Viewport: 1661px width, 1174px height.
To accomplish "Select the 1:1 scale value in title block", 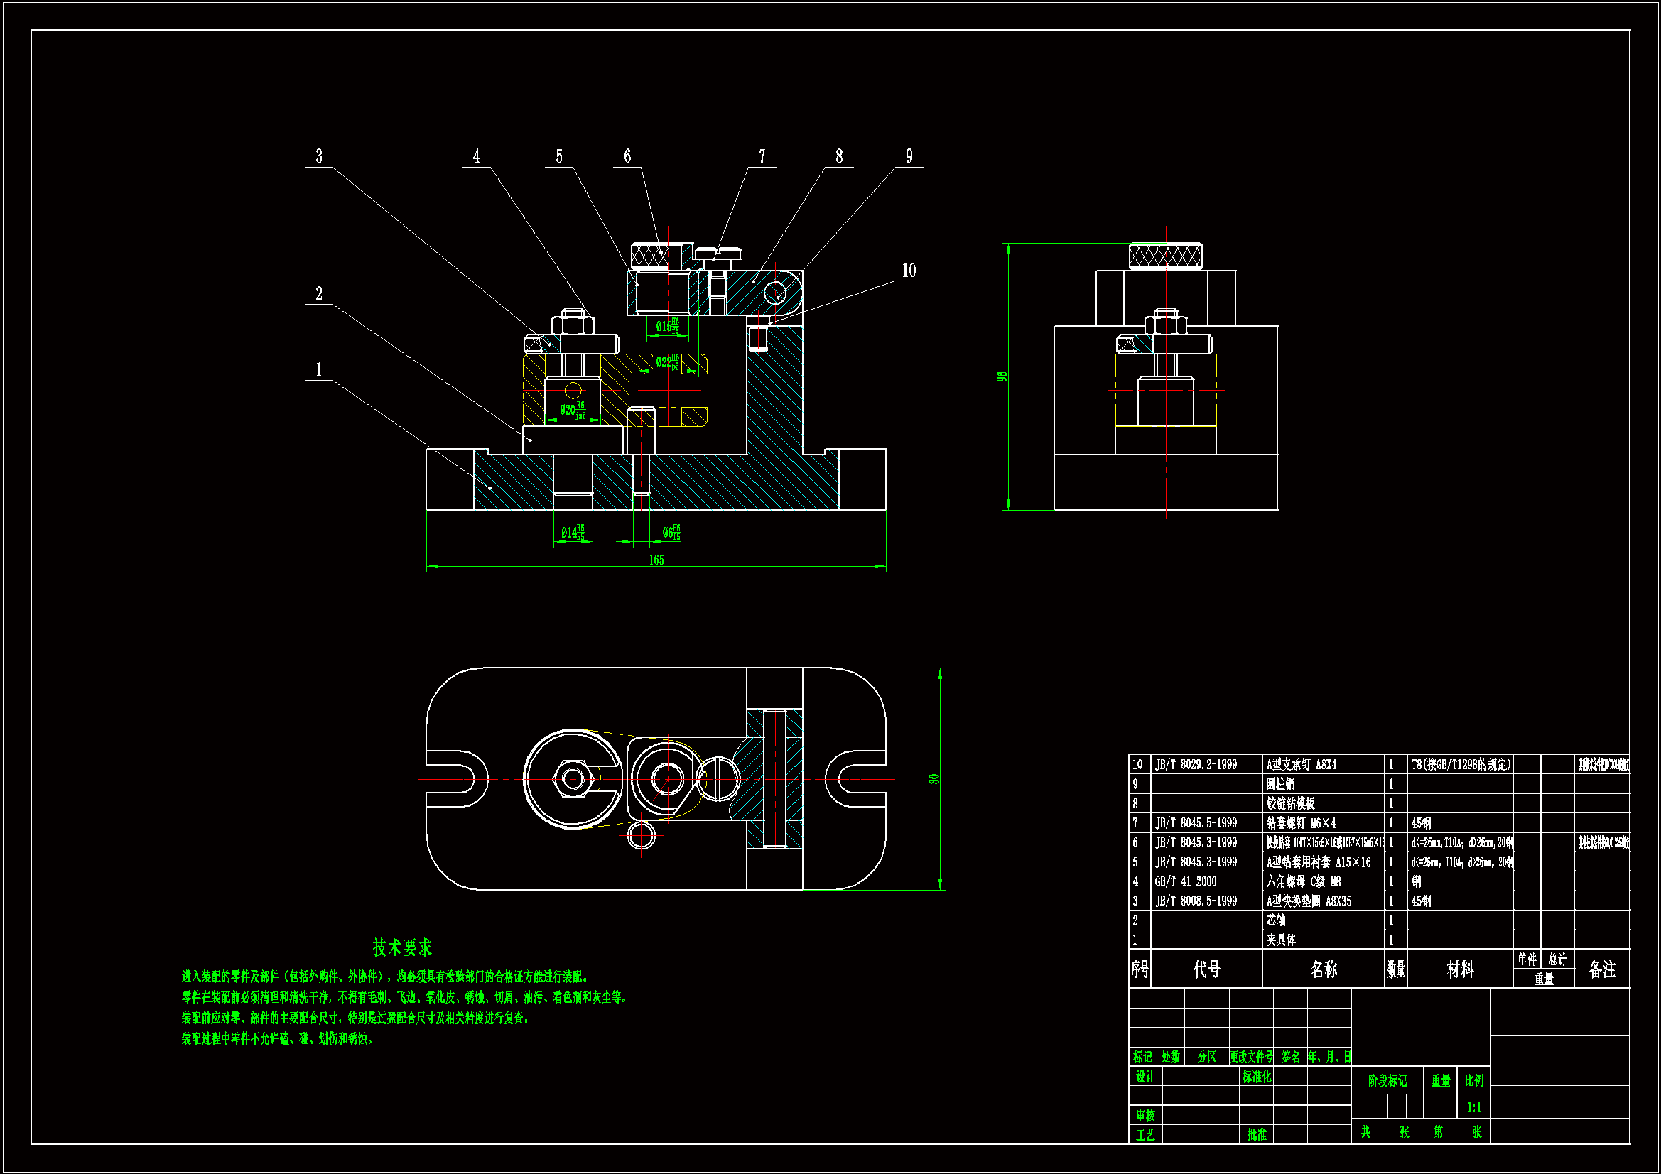I will tap(1473, 1107).
